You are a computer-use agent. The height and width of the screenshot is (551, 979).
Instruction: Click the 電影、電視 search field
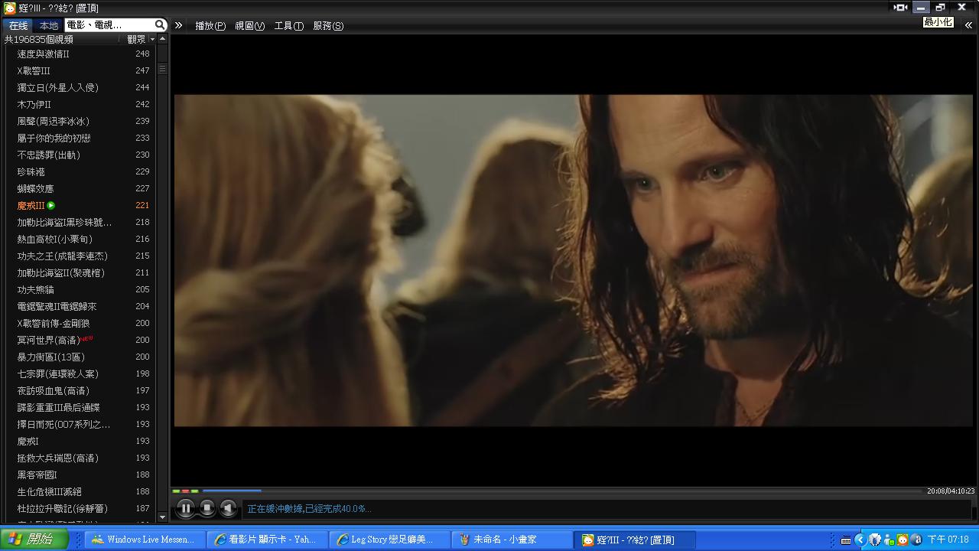coord(108,25)
